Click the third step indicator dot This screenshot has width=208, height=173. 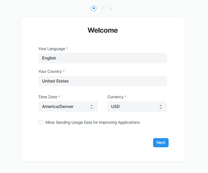point(111,8)
